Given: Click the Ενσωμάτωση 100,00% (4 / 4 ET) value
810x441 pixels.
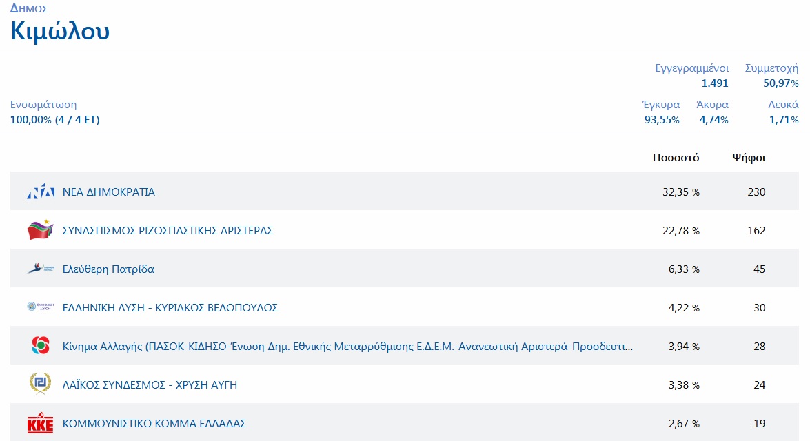Looking at the screenshot, I should 55,120.
